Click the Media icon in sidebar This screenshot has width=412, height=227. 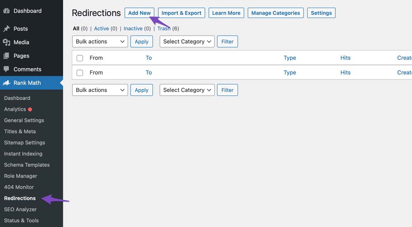(7, 42)
